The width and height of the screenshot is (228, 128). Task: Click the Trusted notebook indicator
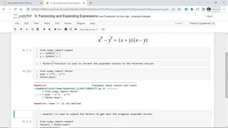click(x=178, y=23)
